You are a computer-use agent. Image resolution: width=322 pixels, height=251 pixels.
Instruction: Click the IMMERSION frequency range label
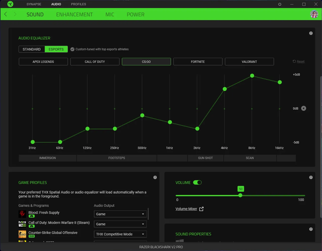pos(47,158)
